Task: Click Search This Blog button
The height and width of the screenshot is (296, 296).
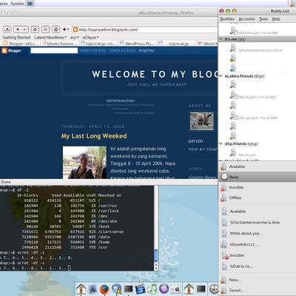Action: pos(92,50)
